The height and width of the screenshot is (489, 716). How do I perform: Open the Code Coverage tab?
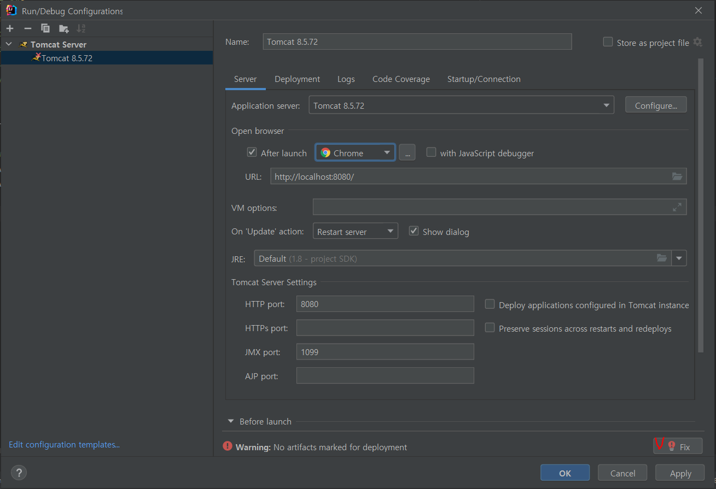click(401, 79)
